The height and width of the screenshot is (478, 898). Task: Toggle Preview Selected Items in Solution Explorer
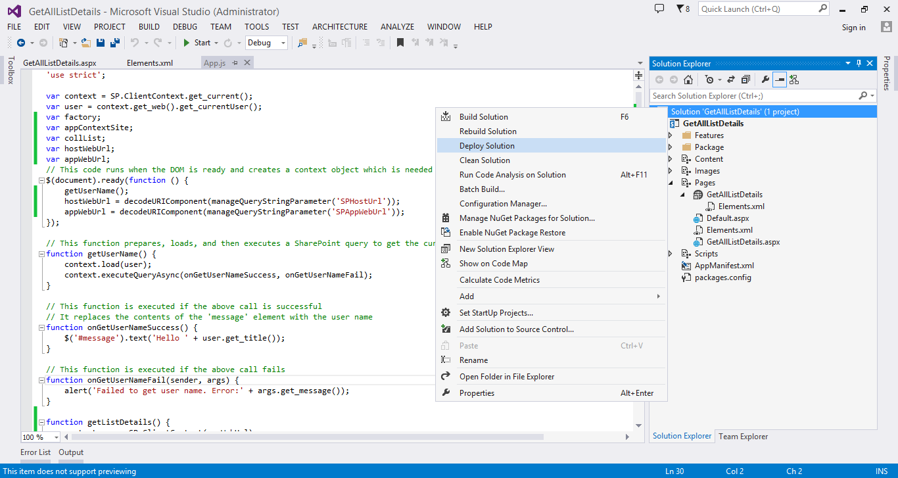(x=780, y=80)
